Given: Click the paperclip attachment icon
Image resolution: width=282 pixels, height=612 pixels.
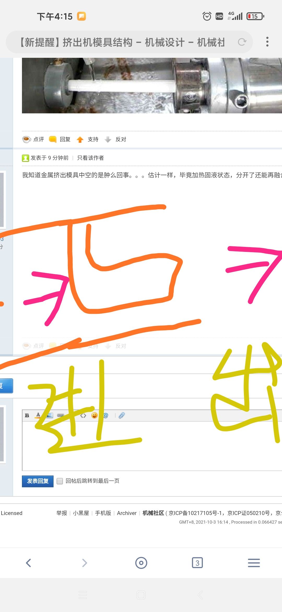Looking at the screenshot, I should tap(122, 415).
